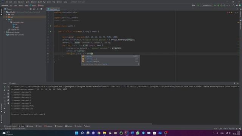
Task: Click run gutter arrow beside main method
Action: click(50, 31)
